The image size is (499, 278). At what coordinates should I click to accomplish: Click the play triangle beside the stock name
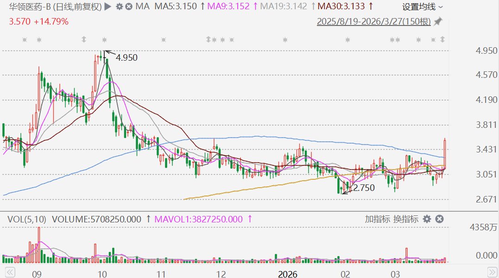click(x=107, y=7)
